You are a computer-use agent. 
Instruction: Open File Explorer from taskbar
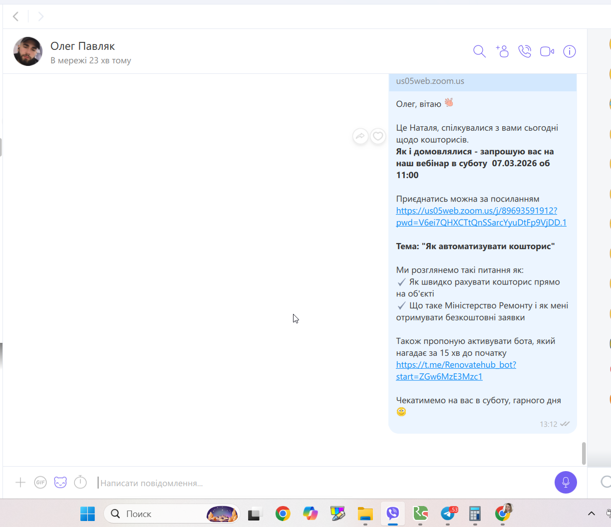[x=365, y=514]
